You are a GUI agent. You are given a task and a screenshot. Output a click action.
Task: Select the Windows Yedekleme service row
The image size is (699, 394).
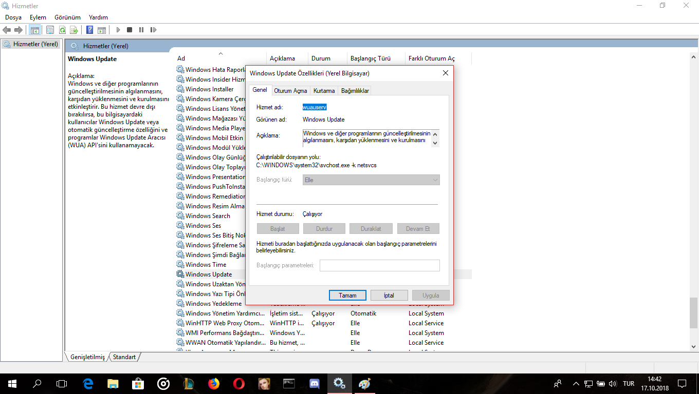(x=324, y=304)
